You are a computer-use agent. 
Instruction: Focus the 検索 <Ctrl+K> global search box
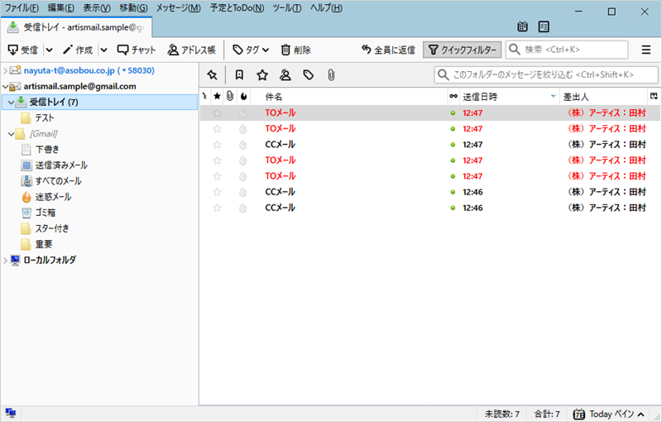[567, 50]
